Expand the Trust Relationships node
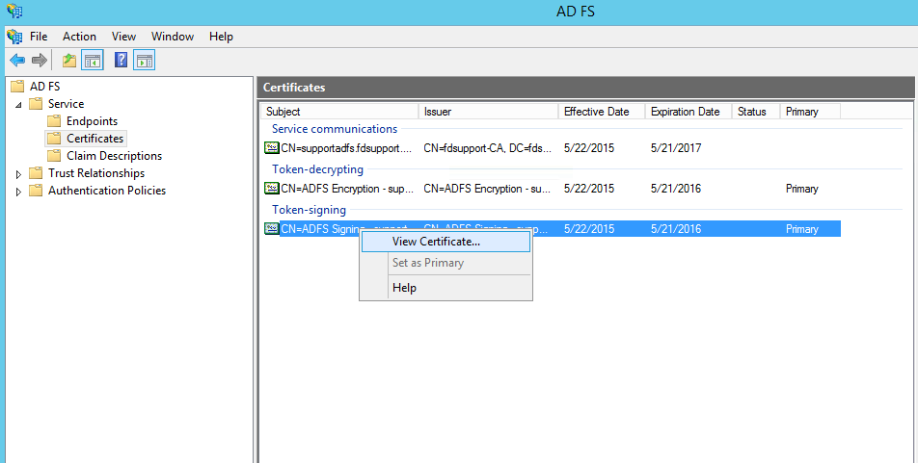 [x=18, y=174]
